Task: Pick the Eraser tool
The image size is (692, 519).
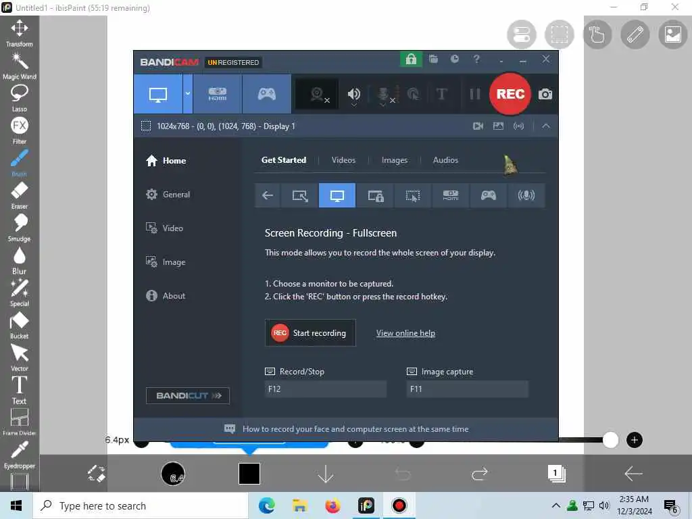Action: [x=20, y=195]
